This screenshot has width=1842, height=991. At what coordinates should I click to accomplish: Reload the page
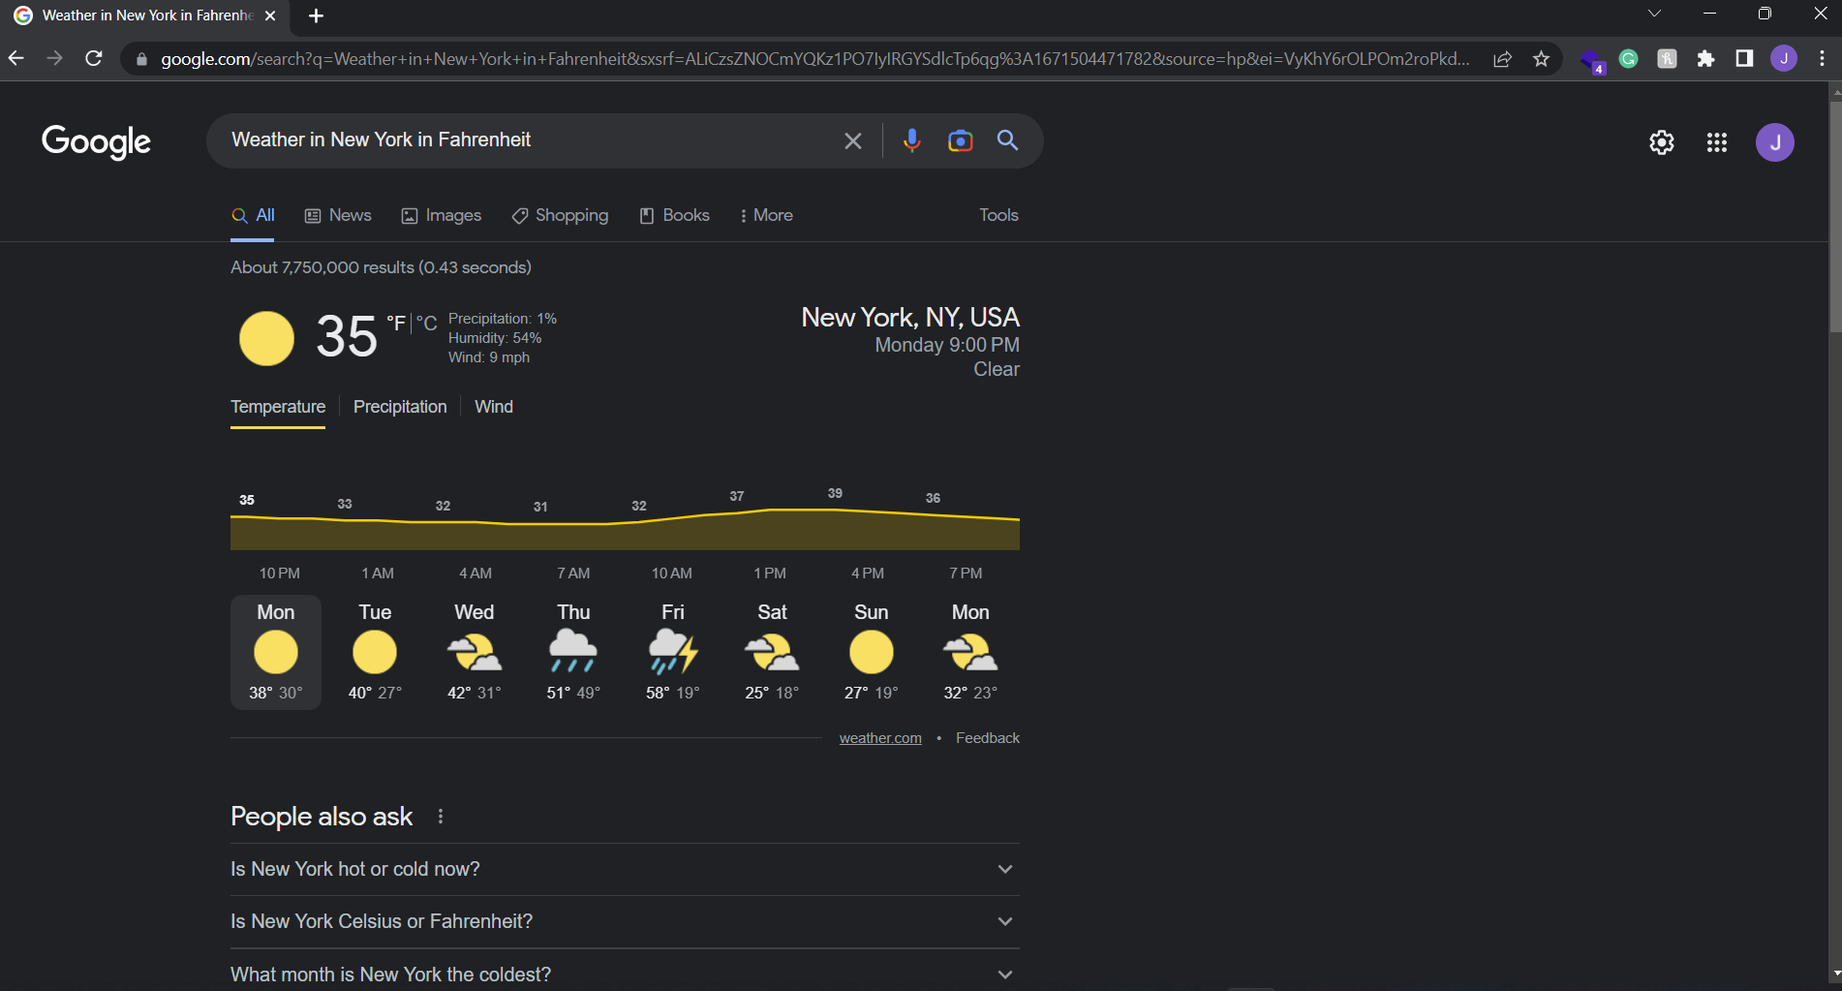click(94, 58)
